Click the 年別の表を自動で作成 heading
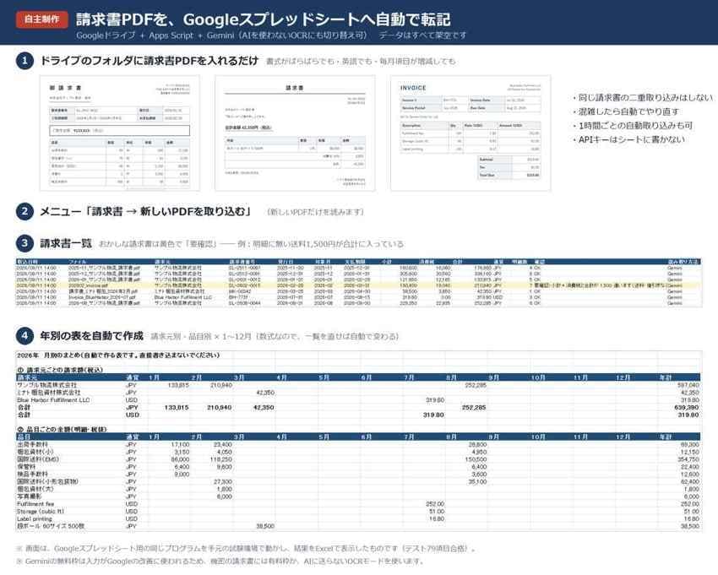Viewport: 718px width, 575px height. 91,336
